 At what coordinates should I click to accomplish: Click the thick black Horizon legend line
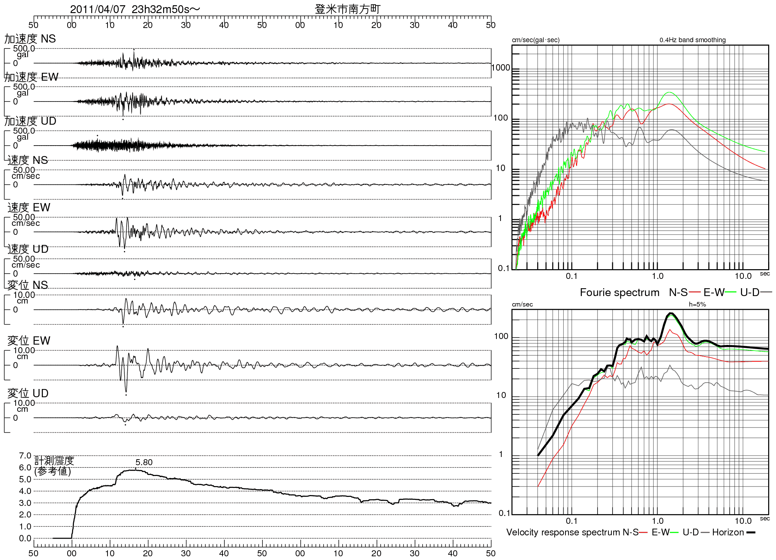click(751, 532)
